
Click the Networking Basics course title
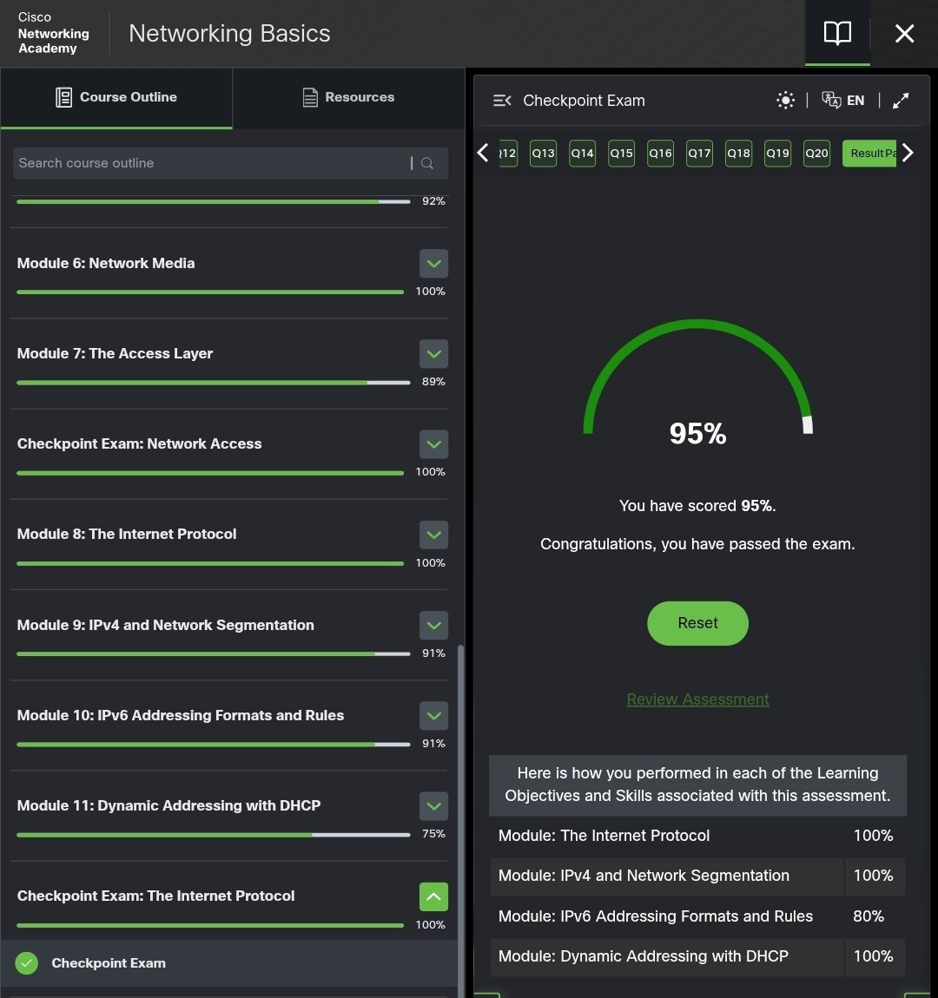coord(229,33)
